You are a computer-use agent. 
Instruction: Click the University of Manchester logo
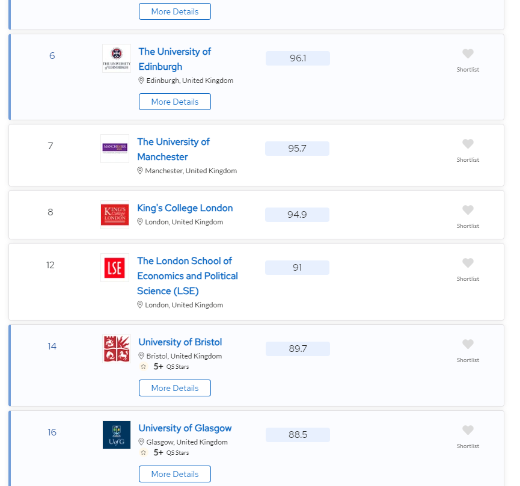[x=115, y=149]
